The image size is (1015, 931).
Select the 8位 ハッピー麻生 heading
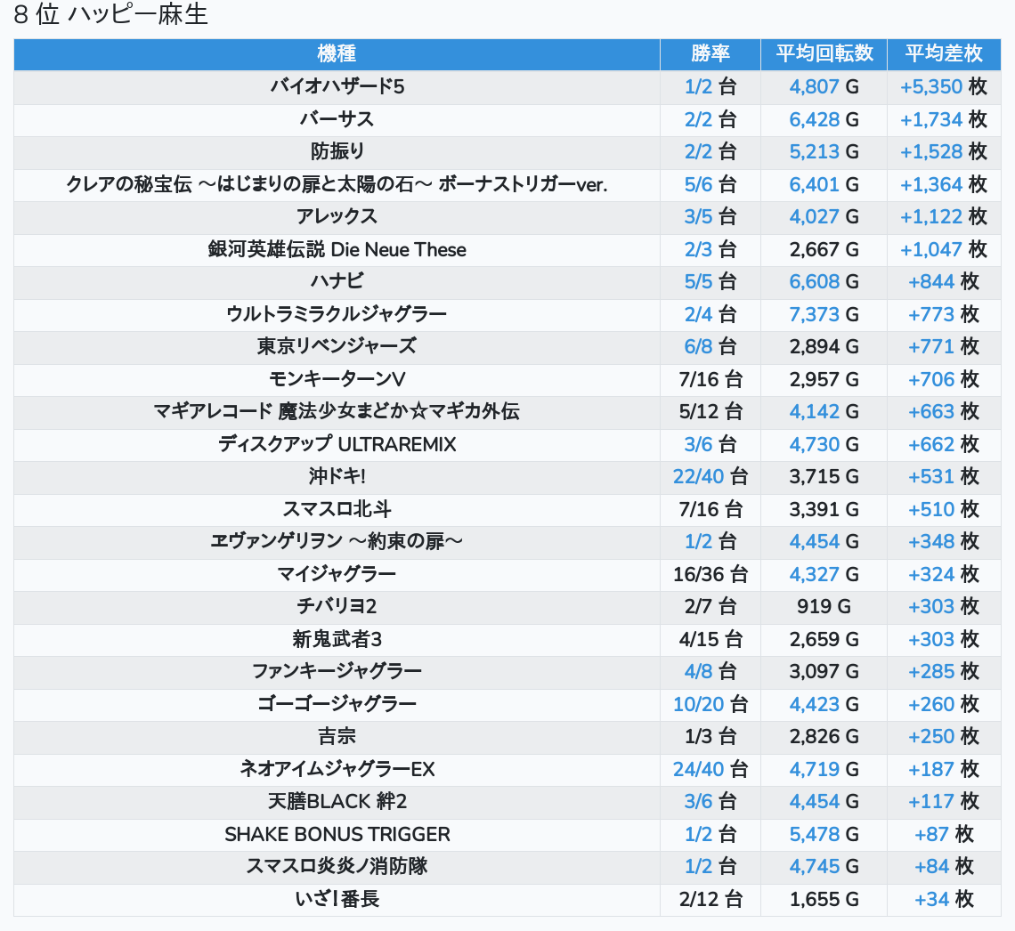[110, 15]
